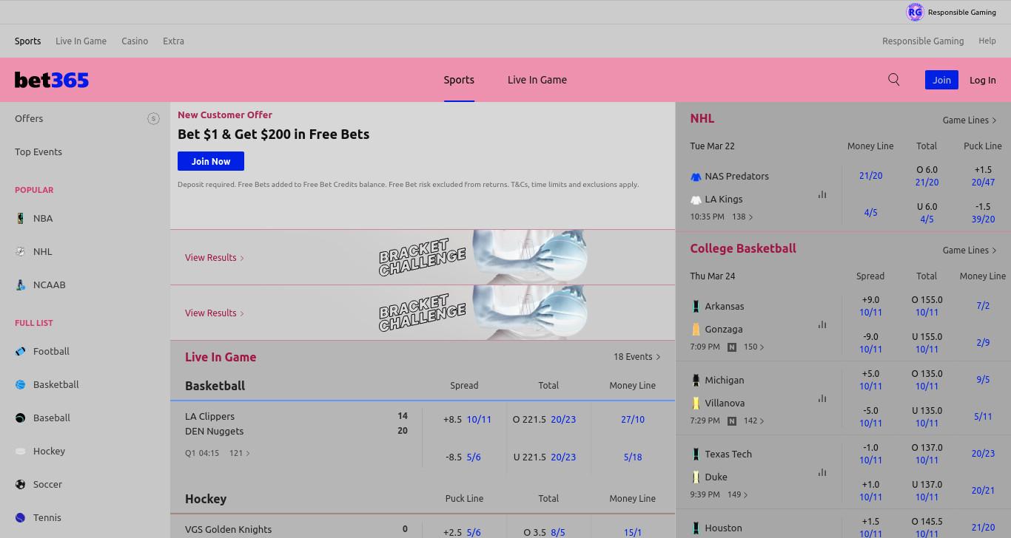
Task: Expand 149 more markets for Texas Tech game
Action: (x=738, y=494)
